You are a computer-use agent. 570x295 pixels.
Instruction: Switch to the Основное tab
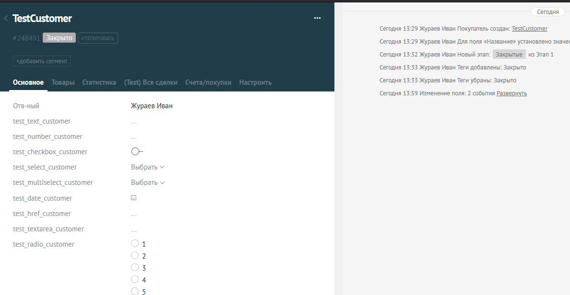[28, 82]
